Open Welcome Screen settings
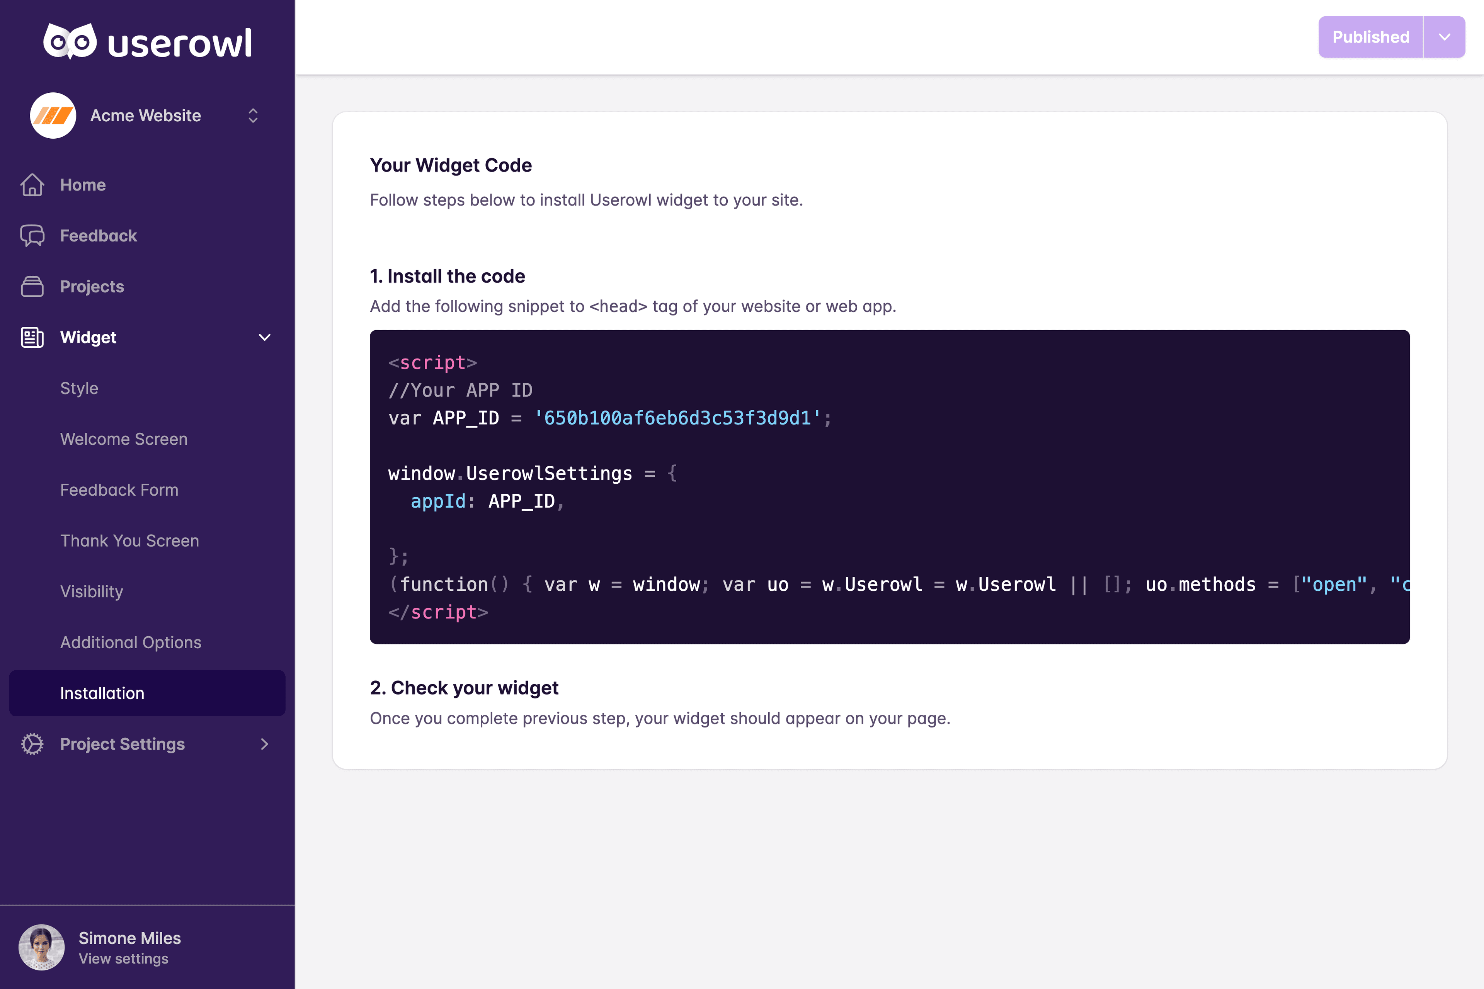 pos(124,439)
